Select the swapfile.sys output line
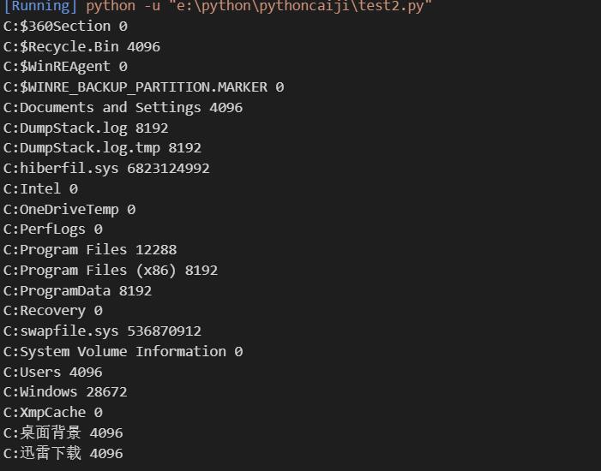Viewport: 601px width, 471px height. coord(102,331)
